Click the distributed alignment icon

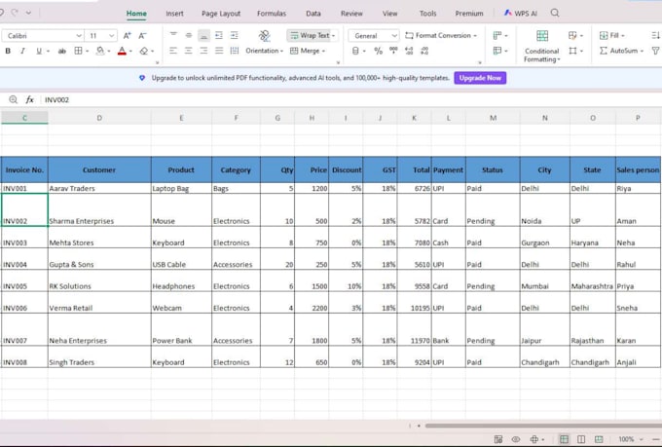pyautogui.click(x=234, y=51)
